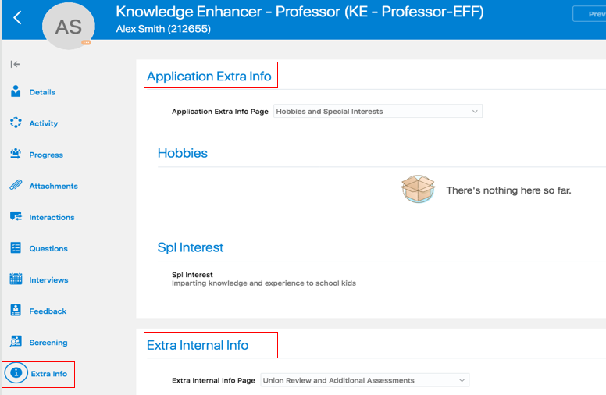The width and height of the screenshot is (606, 395).
Task: Click the Progress icon
Action: coord(16,155)
